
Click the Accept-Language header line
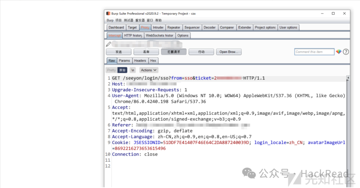tap(182, 137)
